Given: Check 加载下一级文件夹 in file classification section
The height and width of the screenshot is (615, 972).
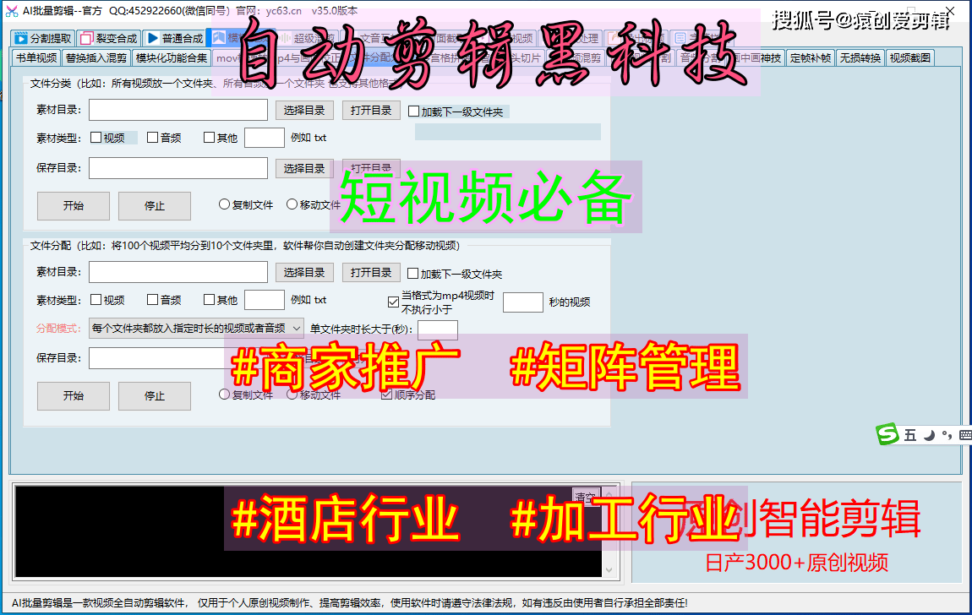Looking at the screenshot, I should tap(412, 111).
